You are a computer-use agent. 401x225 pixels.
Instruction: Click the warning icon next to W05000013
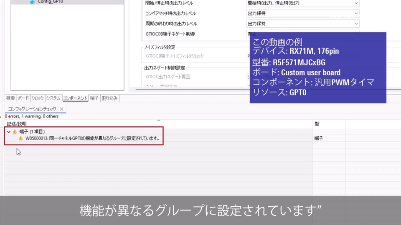20,138
